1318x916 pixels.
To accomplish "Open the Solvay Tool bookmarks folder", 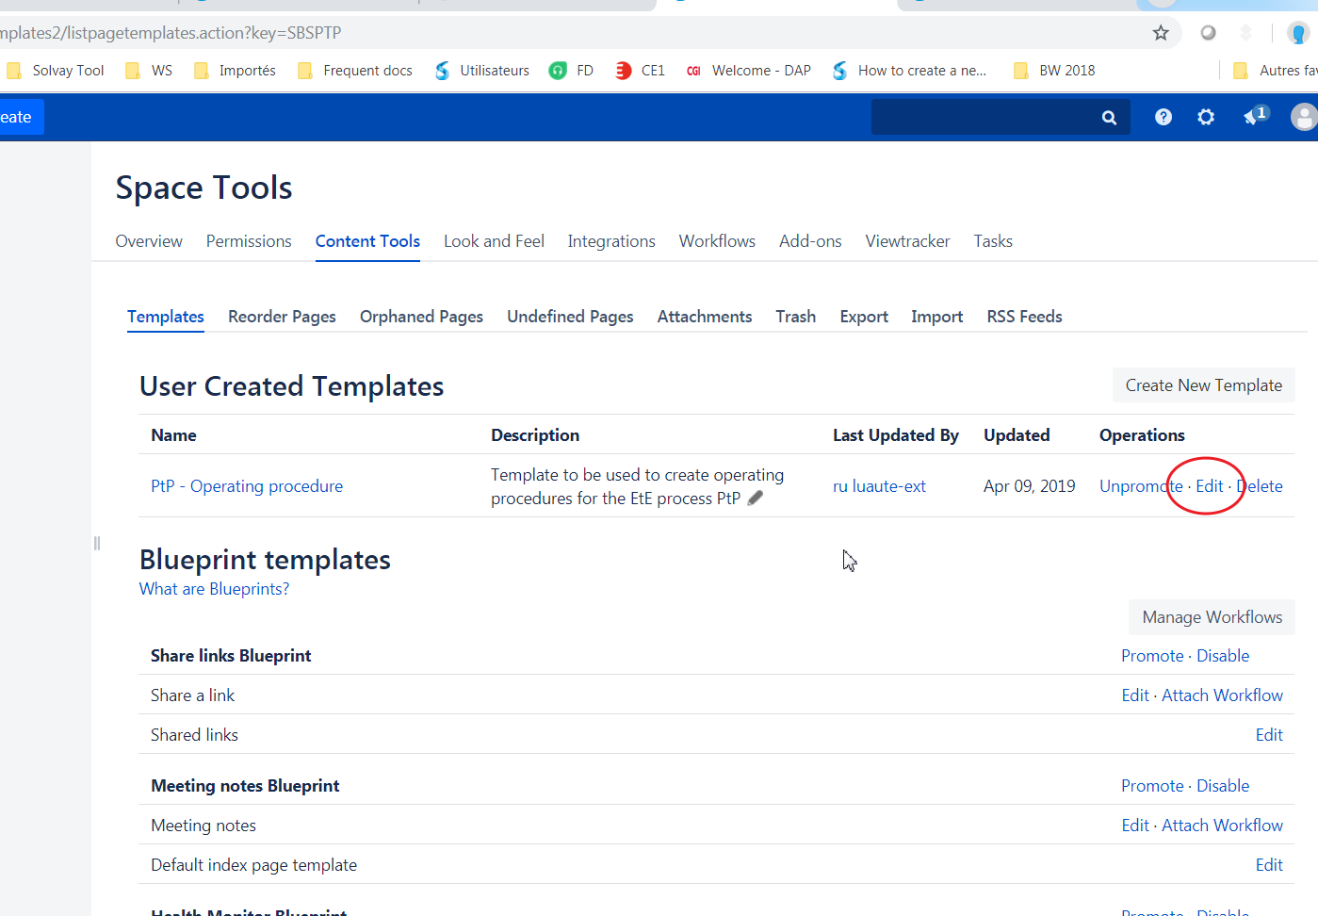I will tap(56, 71).
